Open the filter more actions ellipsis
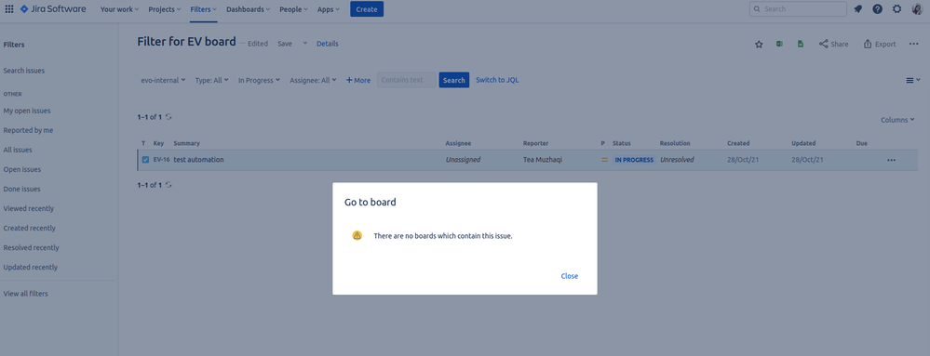The height and width of the screenshot is (356, 930). (x=913, y=44)
